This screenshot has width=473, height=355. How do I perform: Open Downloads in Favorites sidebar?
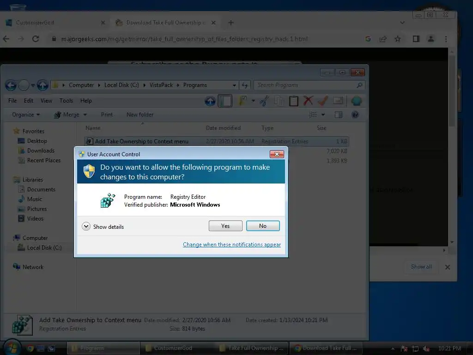pos(41,151)
